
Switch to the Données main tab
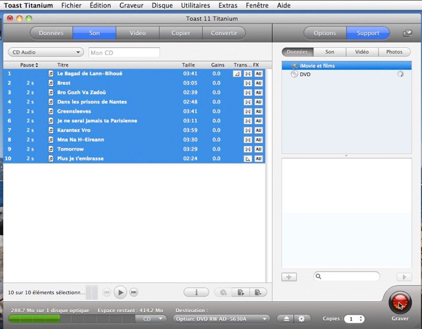51,33
